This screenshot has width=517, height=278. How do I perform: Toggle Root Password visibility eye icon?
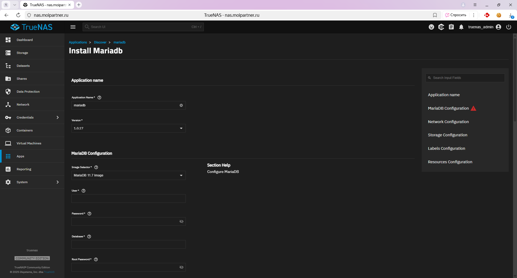point(181,267)
